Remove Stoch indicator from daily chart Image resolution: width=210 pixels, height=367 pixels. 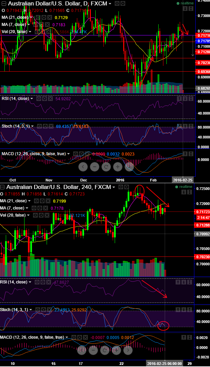click(x=51, y=127)
